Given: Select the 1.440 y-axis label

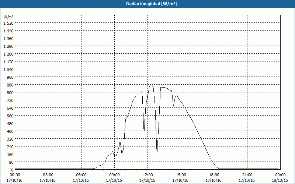Looking at the screenshot, I should pos(8,31).
